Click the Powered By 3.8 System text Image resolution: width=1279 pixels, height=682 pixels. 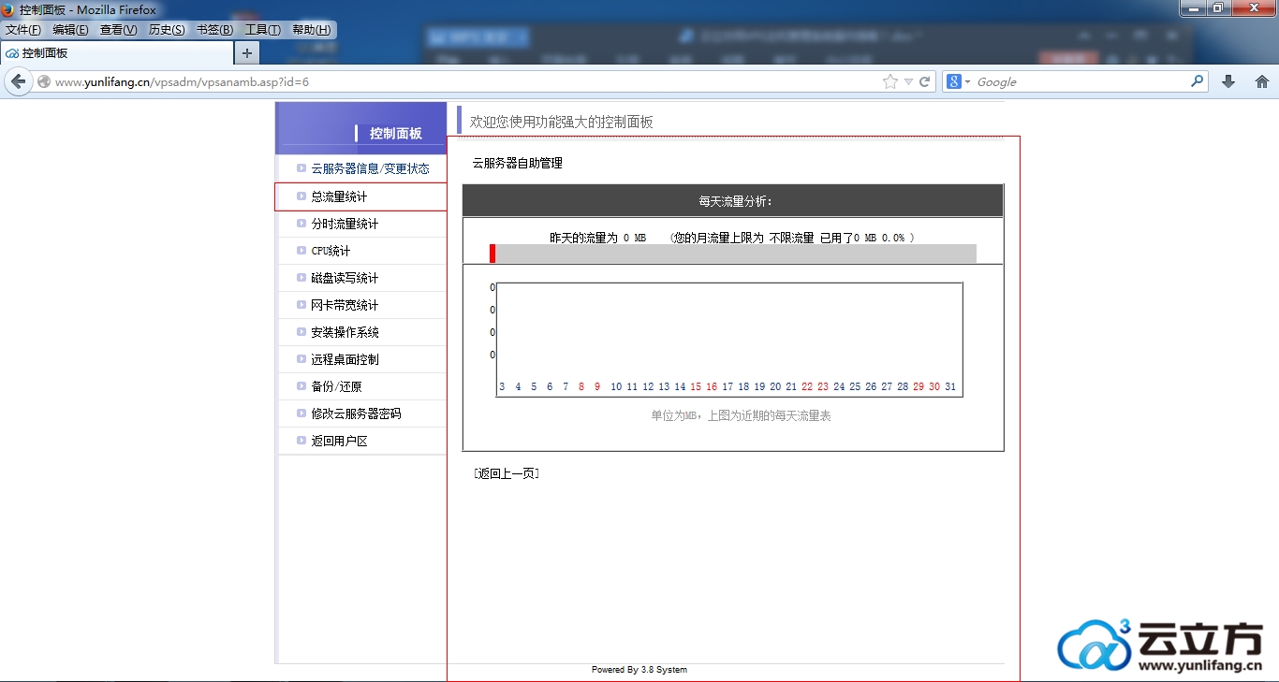tap(639, 670)
